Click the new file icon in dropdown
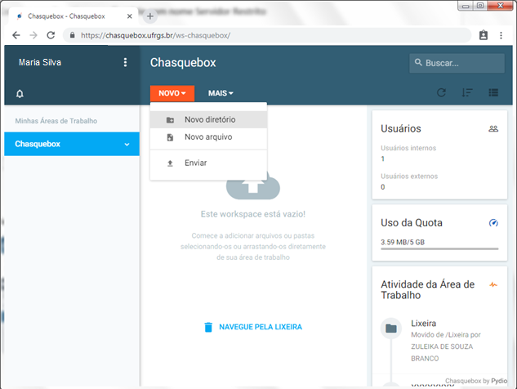This screenshot has height=389, width=517. click(170, 137)
